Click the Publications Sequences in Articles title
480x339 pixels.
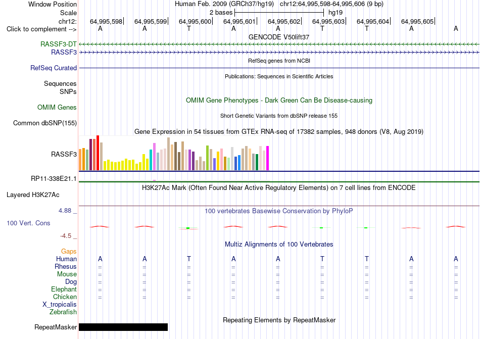coord(279,76)
